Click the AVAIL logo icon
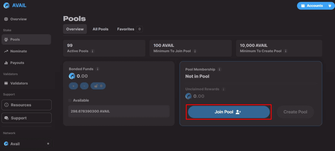 [x=7, y=6]
